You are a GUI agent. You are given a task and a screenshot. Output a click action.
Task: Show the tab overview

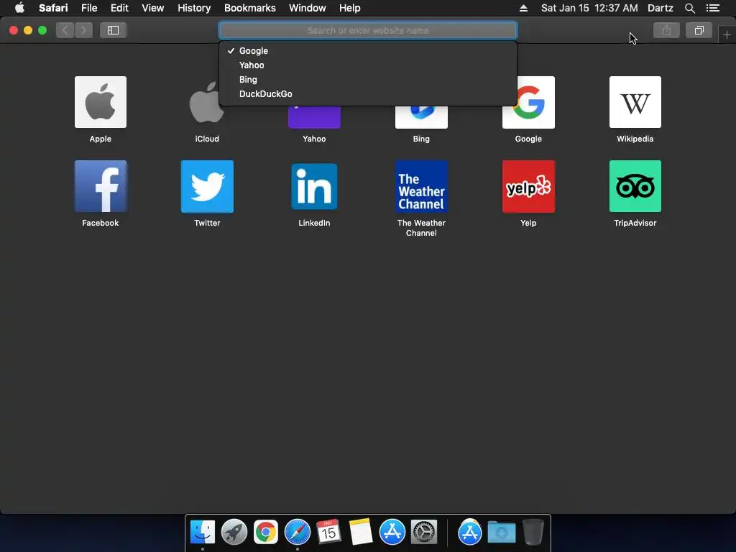pyautogui.click(x=699, y=30)
